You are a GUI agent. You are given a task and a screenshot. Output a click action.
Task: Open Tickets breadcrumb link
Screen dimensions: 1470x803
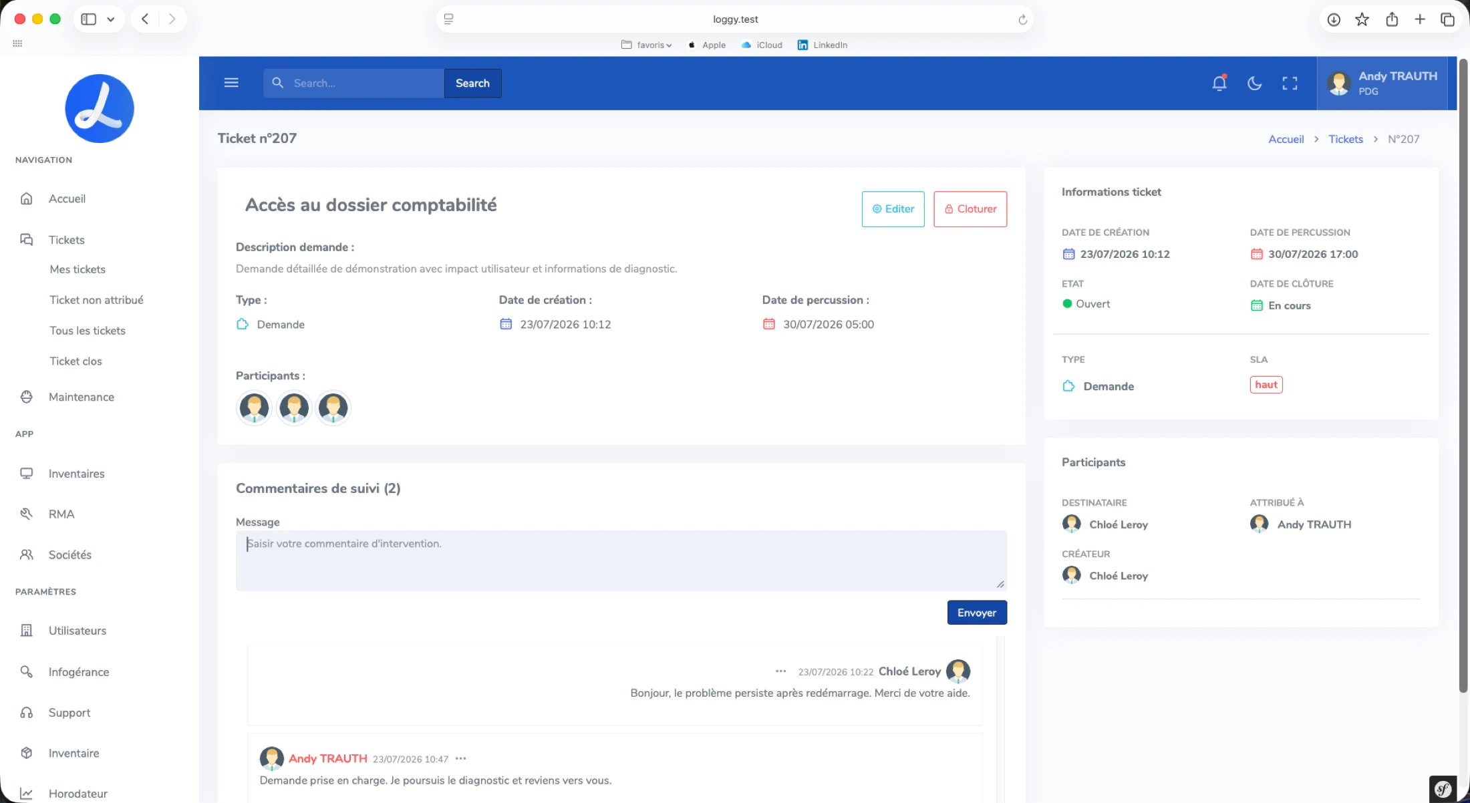(1346, 139)
